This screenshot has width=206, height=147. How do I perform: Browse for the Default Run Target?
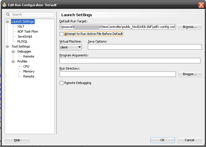(x=190, y=27)
